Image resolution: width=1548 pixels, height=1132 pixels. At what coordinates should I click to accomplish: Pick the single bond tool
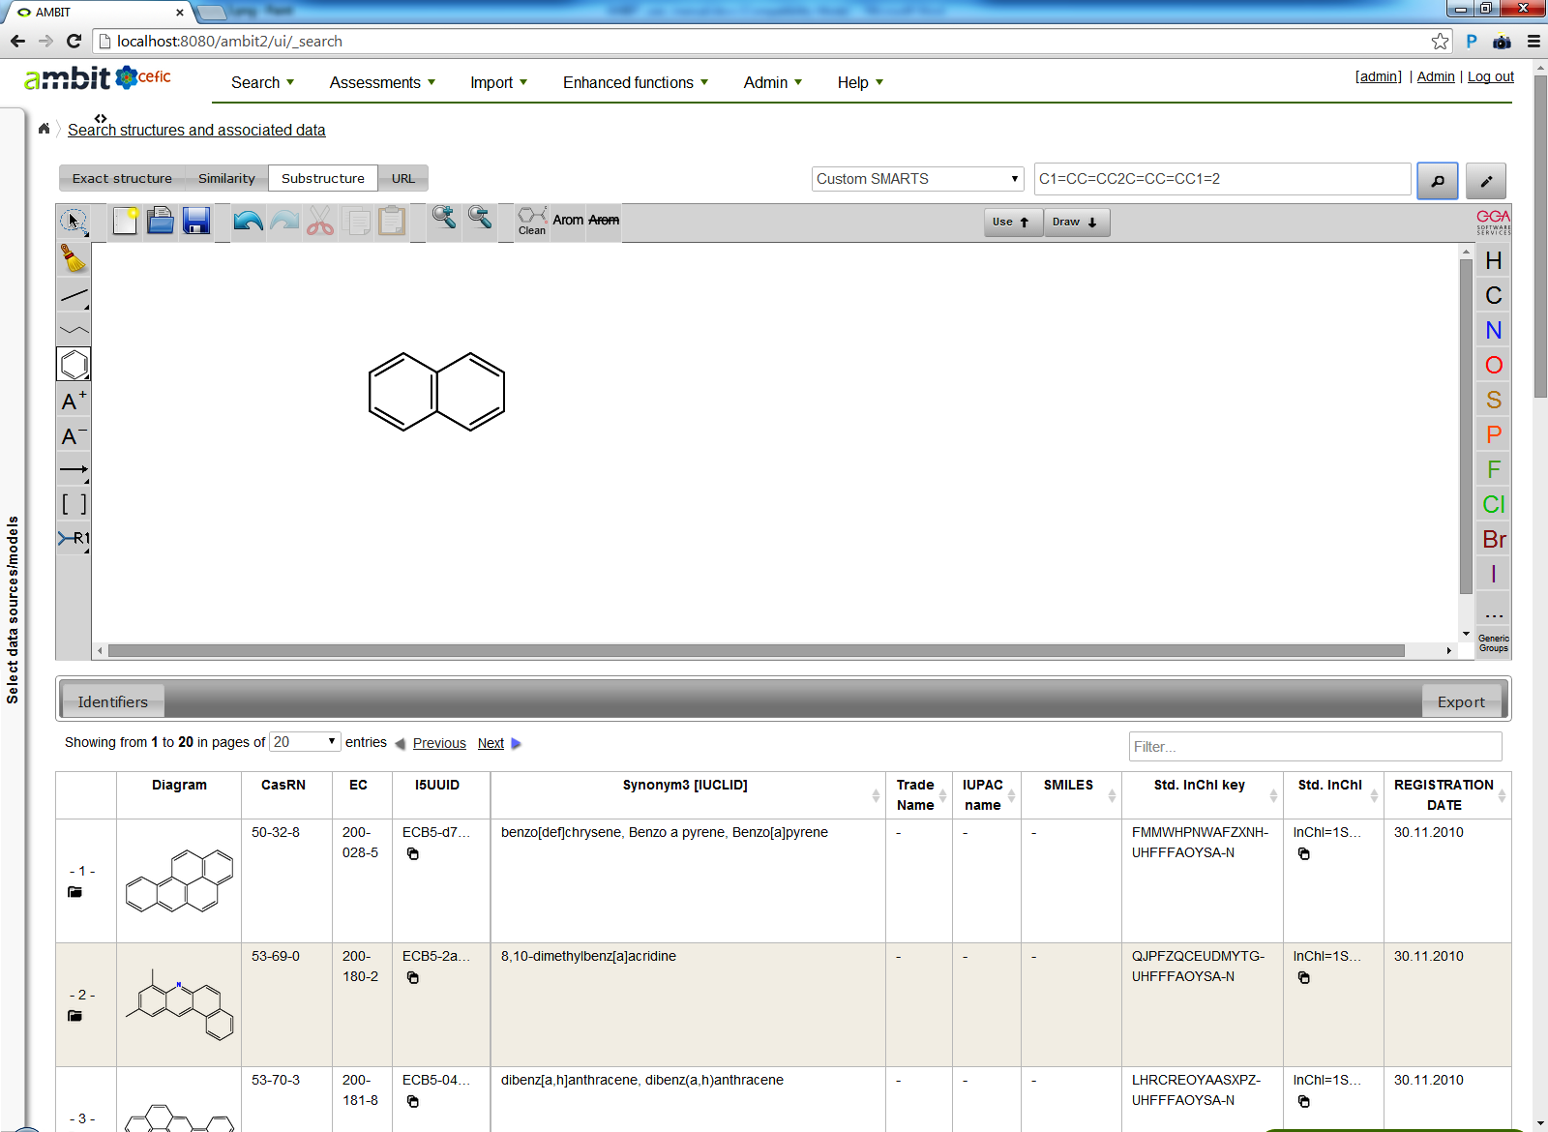pyautogui.click(x=74, y=295)
